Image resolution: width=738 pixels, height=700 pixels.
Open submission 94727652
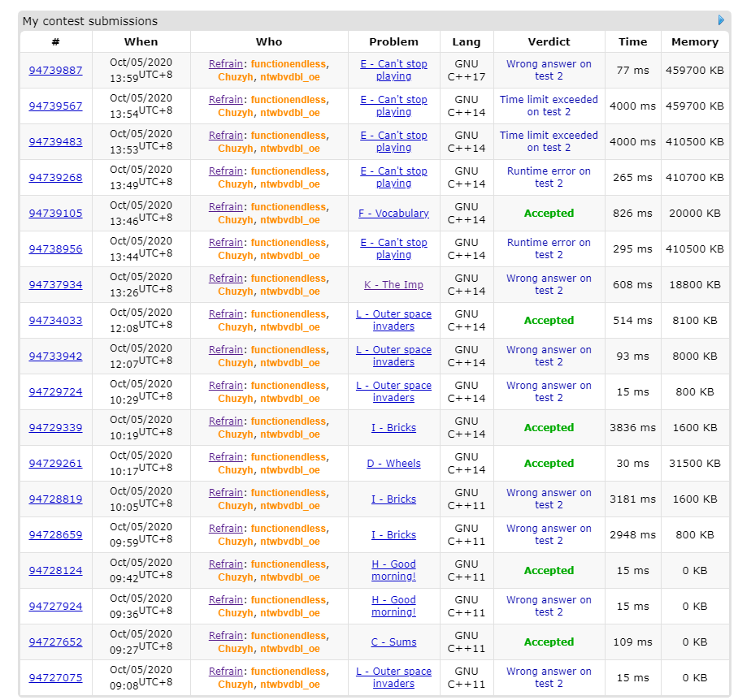(x=55, y=642)
